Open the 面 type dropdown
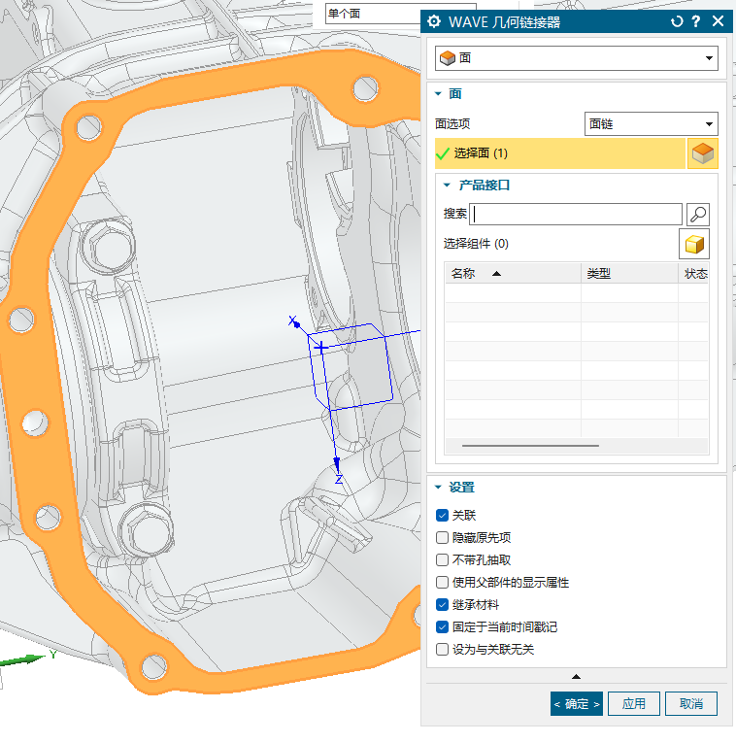This screenshot has width=736, height=743. pos(576,58)
